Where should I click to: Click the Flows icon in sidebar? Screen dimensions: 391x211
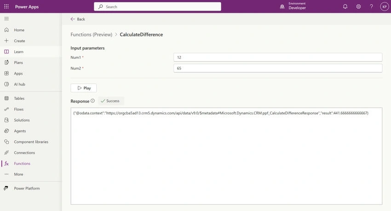click(x=6, y=109)
